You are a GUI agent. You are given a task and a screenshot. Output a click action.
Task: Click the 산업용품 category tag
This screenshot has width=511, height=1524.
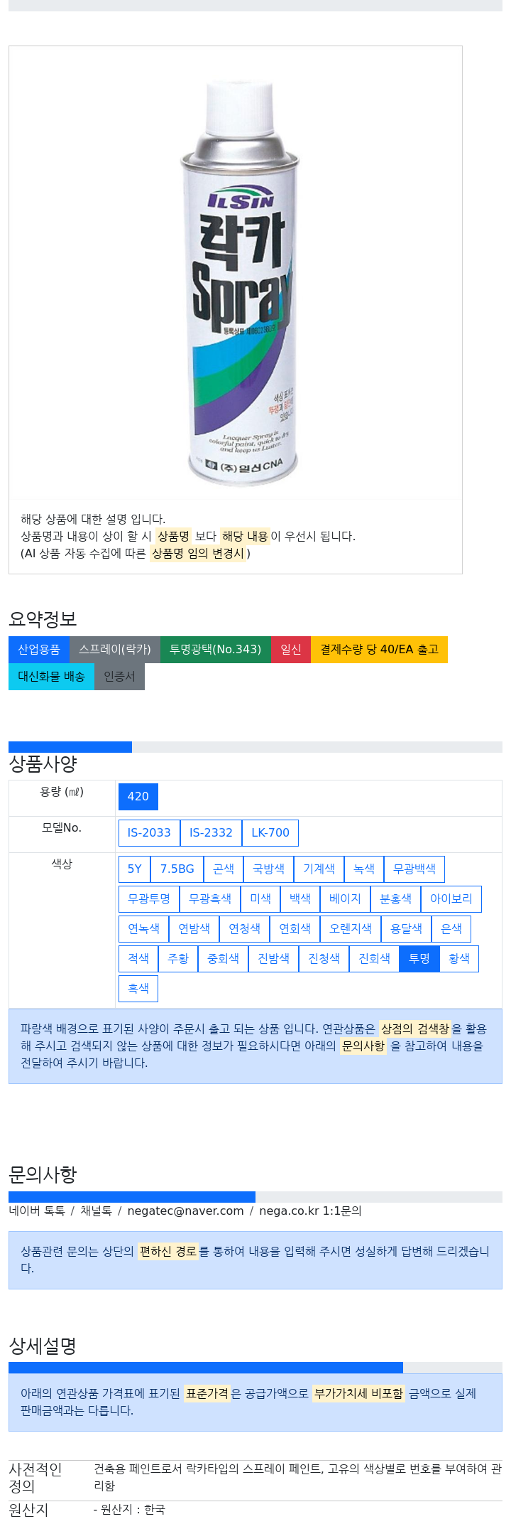point(39,650)
